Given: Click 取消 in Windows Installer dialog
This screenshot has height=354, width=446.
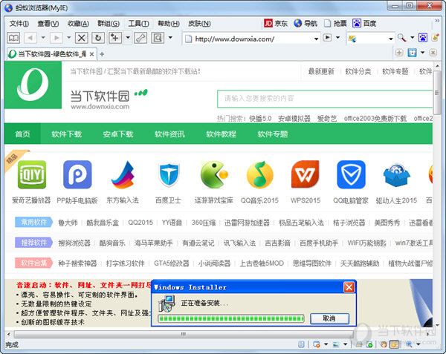Looking at the screenshot, I should point(329,318).
